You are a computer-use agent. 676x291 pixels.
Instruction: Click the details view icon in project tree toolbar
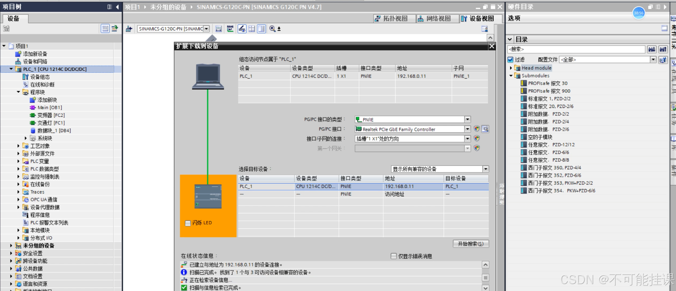(x=105, y=29)
